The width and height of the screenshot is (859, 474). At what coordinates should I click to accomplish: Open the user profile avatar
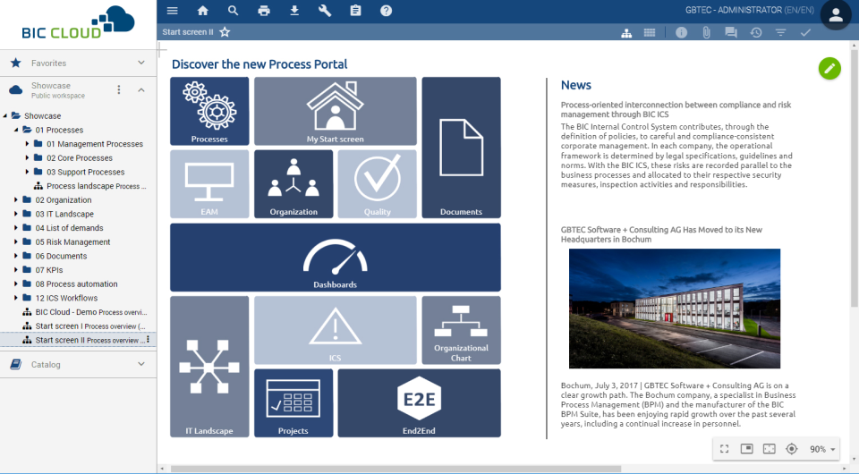tap(836, 15)
